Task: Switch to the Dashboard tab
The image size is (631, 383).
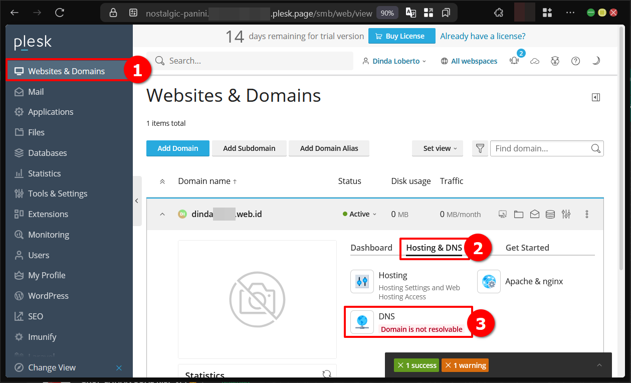Action: 371,248
